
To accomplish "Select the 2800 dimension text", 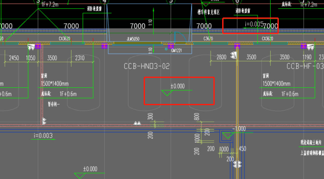I will (x=221, y=57).
